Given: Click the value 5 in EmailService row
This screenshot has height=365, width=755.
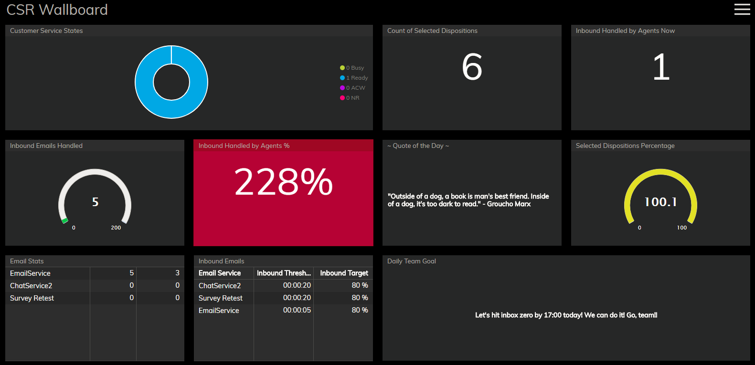Looking at the screenshot, I should [132, 273].
